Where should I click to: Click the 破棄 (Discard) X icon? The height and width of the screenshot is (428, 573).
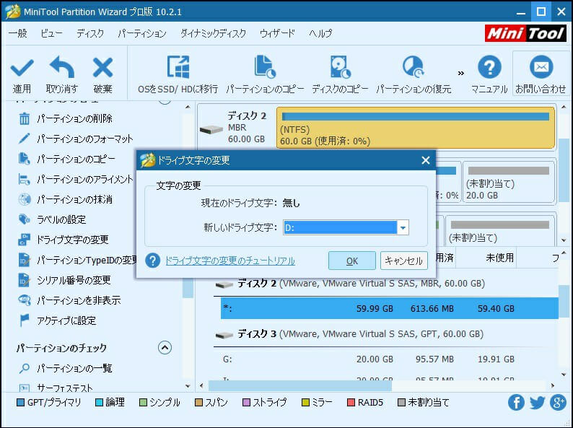[102, 67]
